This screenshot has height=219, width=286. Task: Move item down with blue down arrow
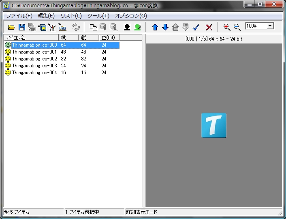(165, 27)
